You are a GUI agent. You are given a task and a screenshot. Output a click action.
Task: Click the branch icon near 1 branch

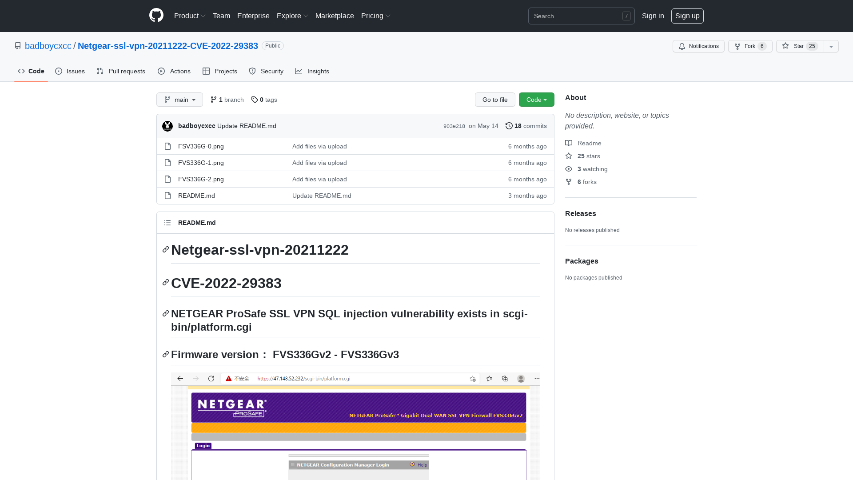click(214, 100)
